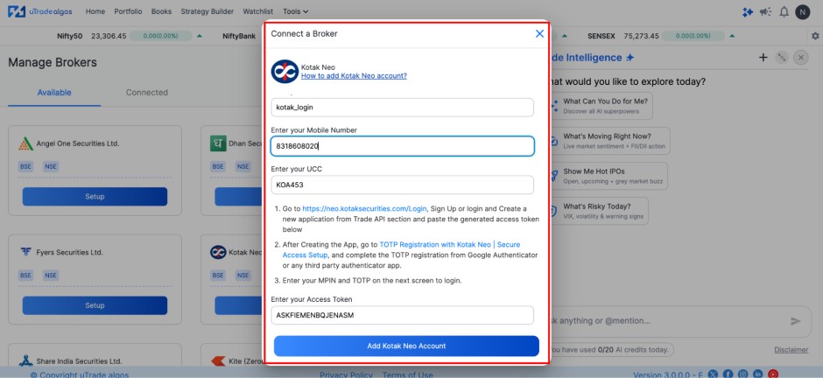This screenshot has width=823, height=378.
Task: Open the Facebook link in the footer
Action: pyautogui.click(x=728, y=374)
